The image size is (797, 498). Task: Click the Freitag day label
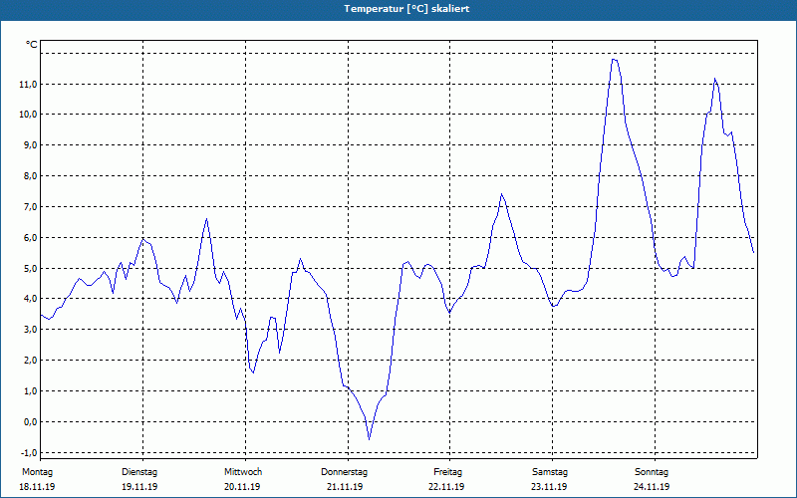447,472
